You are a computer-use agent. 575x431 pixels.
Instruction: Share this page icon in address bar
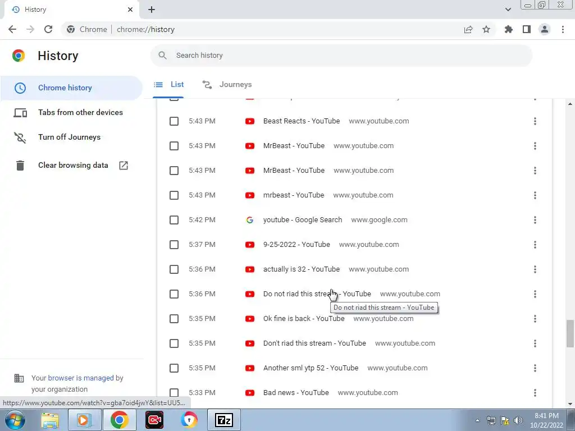pos(468,29)
